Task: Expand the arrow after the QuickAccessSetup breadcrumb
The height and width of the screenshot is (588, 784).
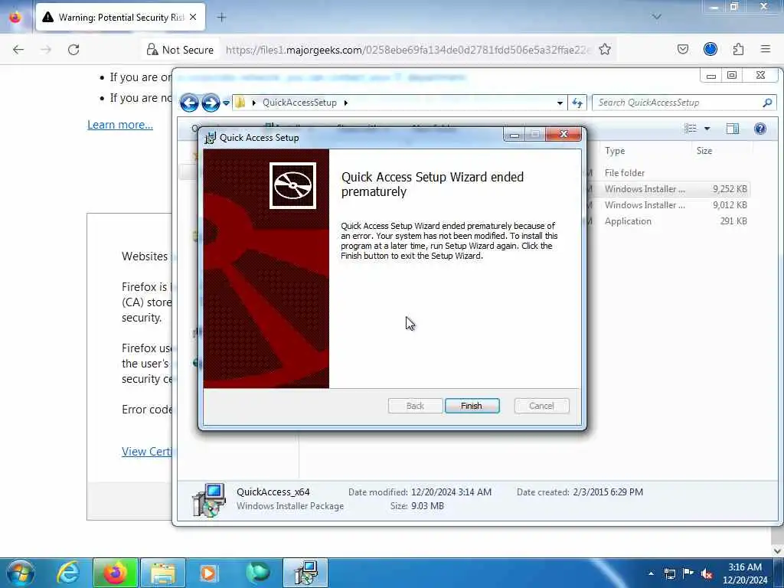Action: tap(345, 103)
